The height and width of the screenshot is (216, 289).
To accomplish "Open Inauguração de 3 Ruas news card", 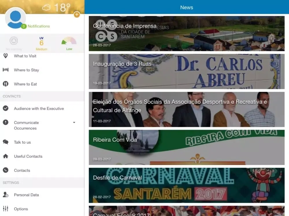I will point(186,71).
